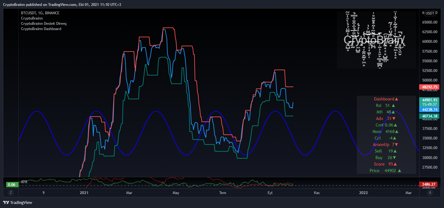The width and height of the screenshot is (444, 208).
Task: Click the 2022 label on time axis
Action: coord(363,193)
